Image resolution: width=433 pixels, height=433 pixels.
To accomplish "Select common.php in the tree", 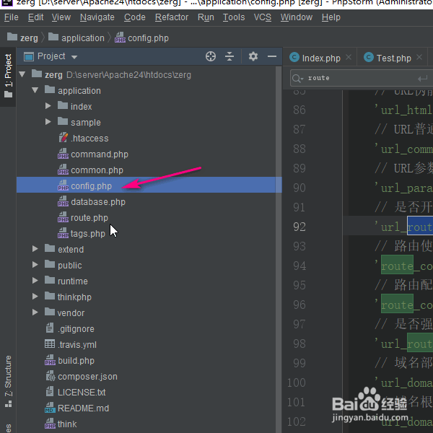I will coord(91,170).
